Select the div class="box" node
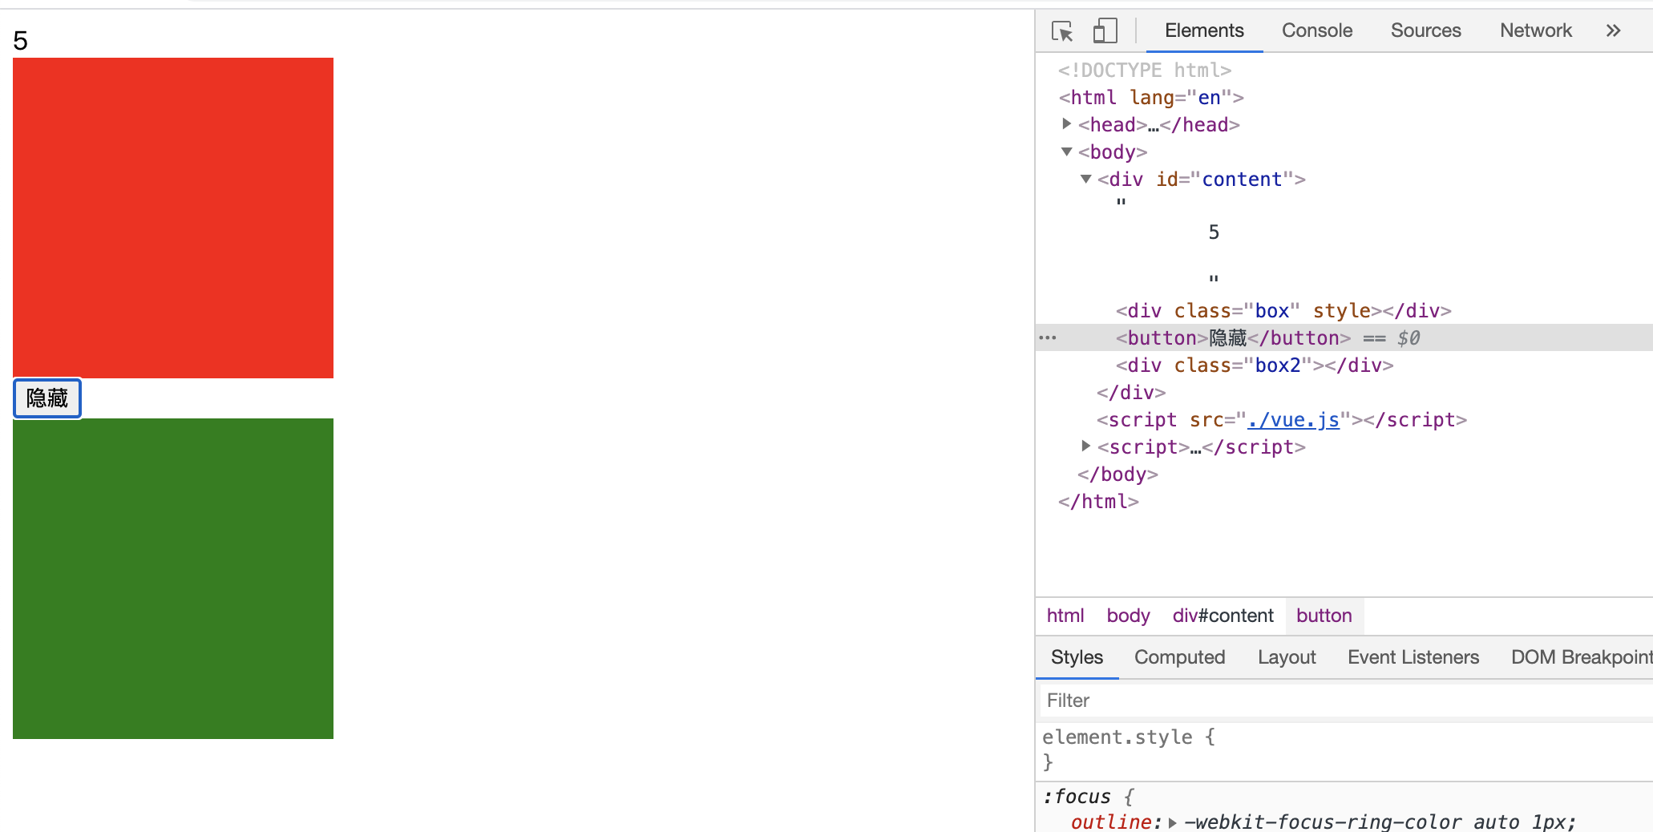 pyautogui.click(x=1283, y=311)
